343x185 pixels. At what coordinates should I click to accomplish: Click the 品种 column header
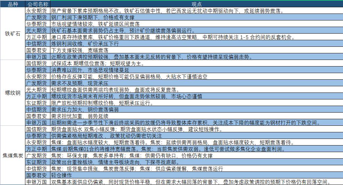(13, 4)
